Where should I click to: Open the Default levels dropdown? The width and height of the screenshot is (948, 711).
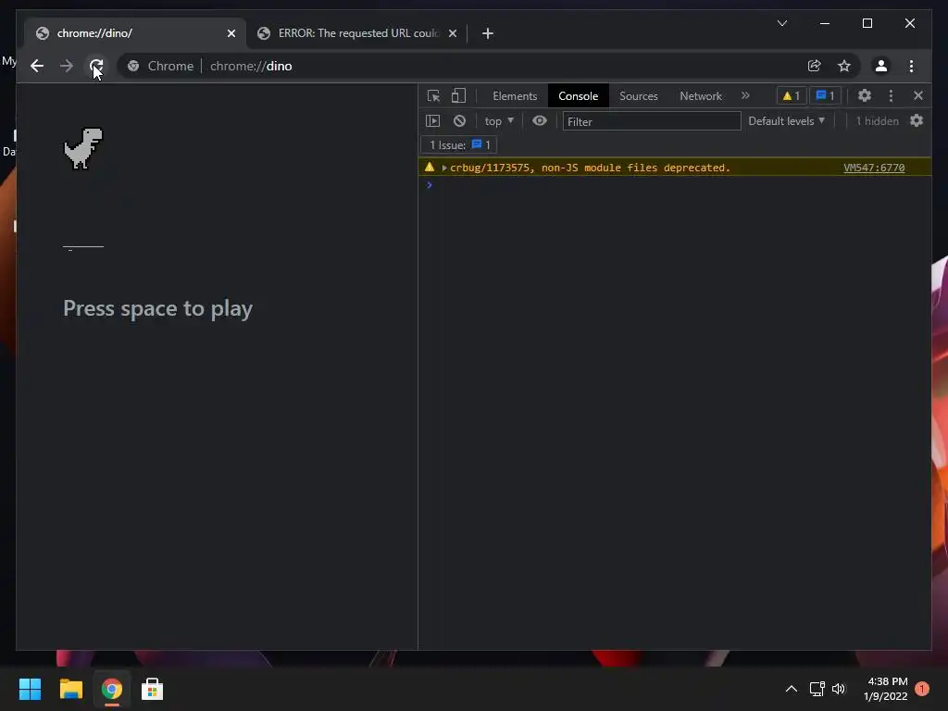click(x=787, y=121)
